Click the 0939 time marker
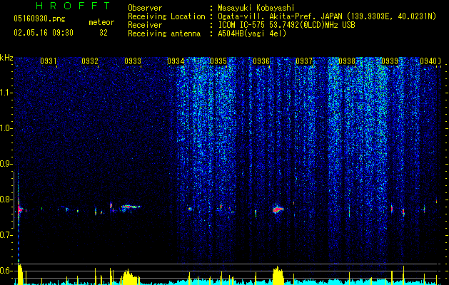The image size is (449, 285). (390, 61)
